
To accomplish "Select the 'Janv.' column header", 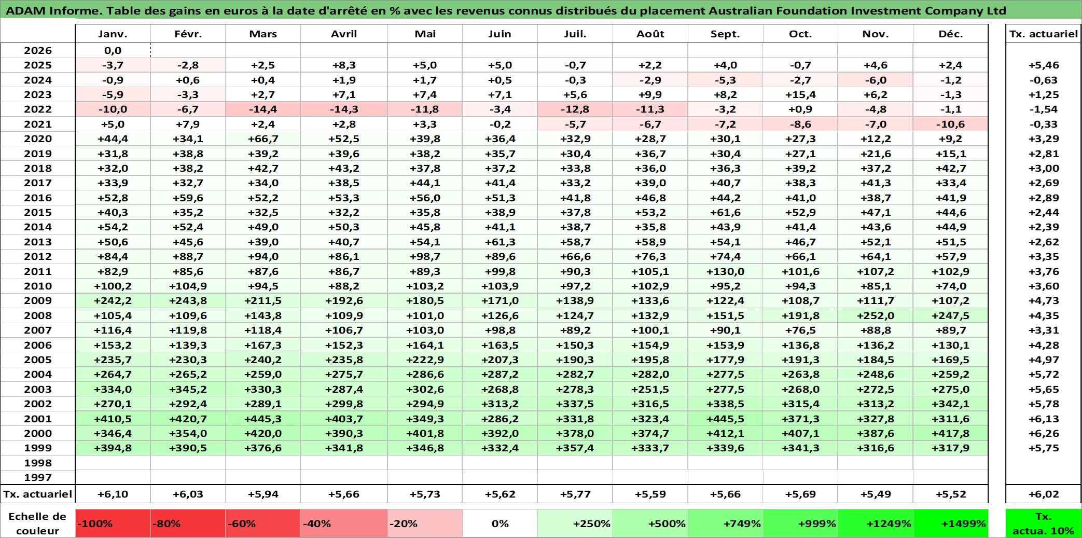I will 113,34.
